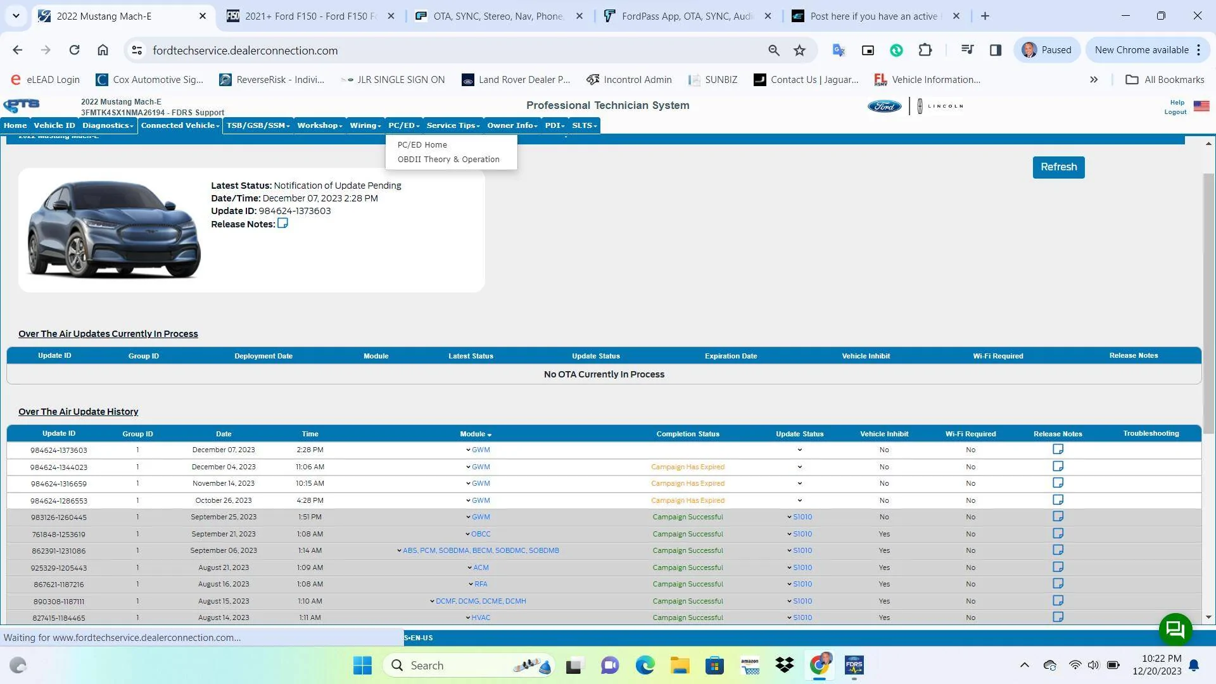Open All Bookmarks folder
This screenshot has height=684, width=1216.
point(1165,80)
